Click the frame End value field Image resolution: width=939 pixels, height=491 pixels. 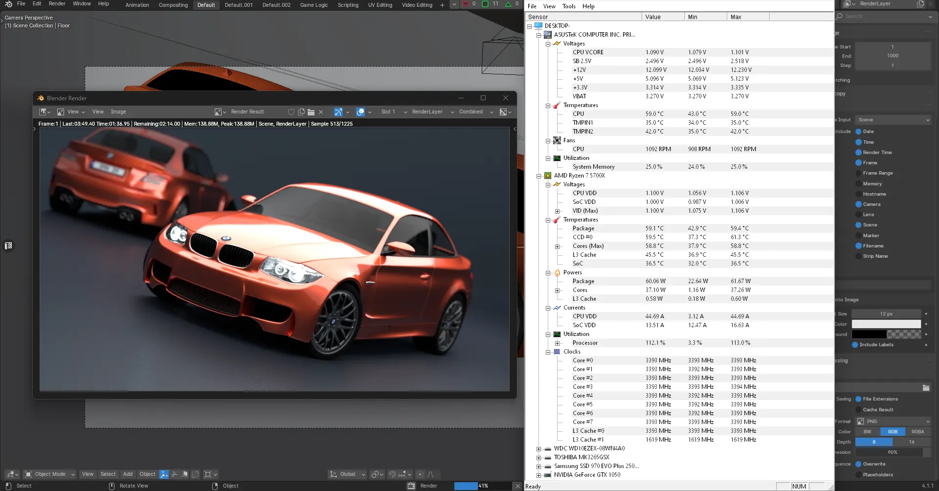point(892,56)
